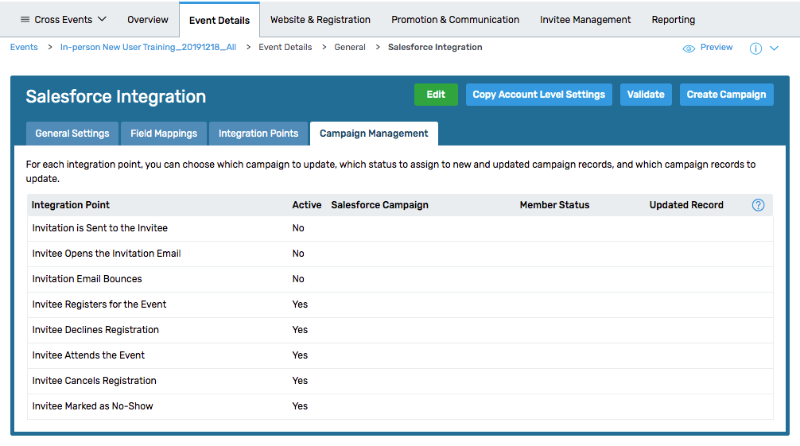Select 'Invitation Email Bounces' row
800x446 pixels.
[x=400, y=279]
